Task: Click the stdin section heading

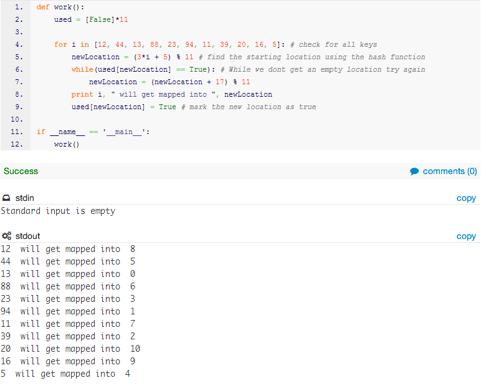Action: click(24, 198)
